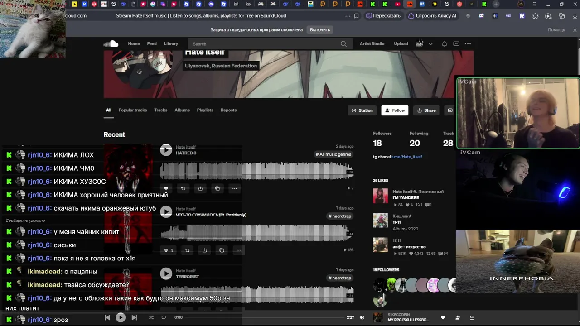Open the Library page
This screenshot has height=326, width=580.
coord(171,44)
